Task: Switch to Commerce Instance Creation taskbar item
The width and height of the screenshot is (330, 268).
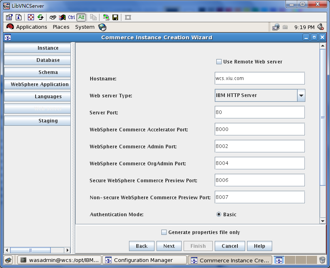Action: pyautogui.click(x=230, y=260)
